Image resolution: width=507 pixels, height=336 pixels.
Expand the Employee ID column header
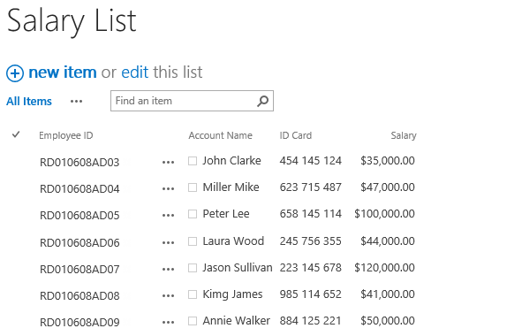click(x=66, y=135)
